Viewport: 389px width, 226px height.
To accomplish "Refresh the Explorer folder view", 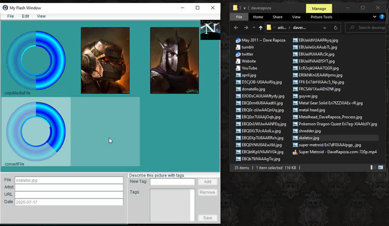I will (336, 28).
